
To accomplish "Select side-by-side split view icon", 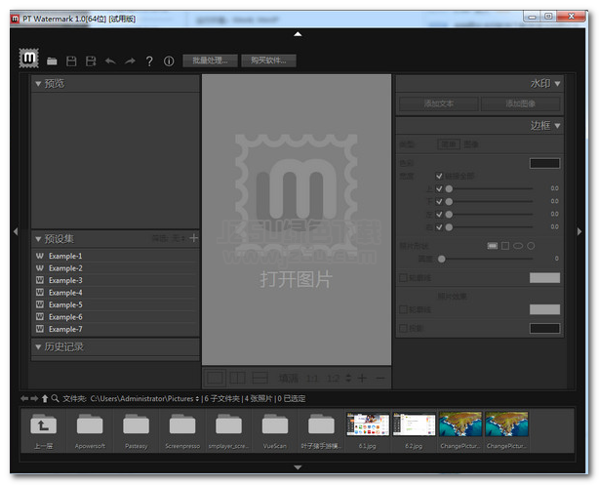I will [238, 378].
